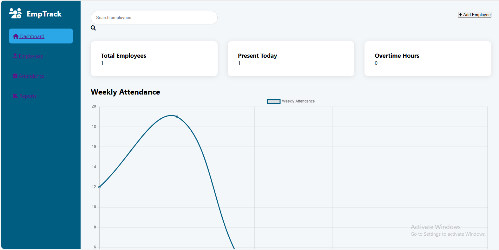Click the chart data point near peak 19
The image size is (499, 250).
(x=177, y=117)
